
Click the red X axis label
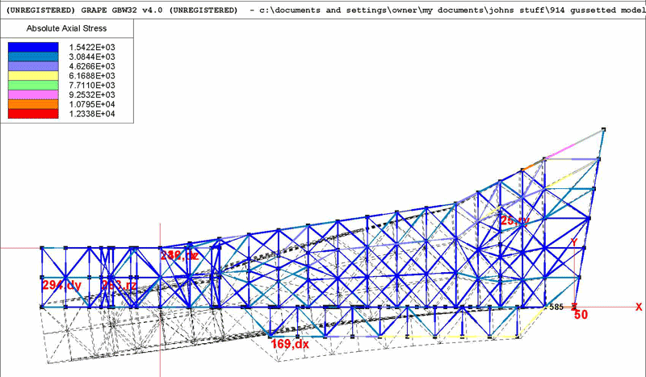(638, 307)
